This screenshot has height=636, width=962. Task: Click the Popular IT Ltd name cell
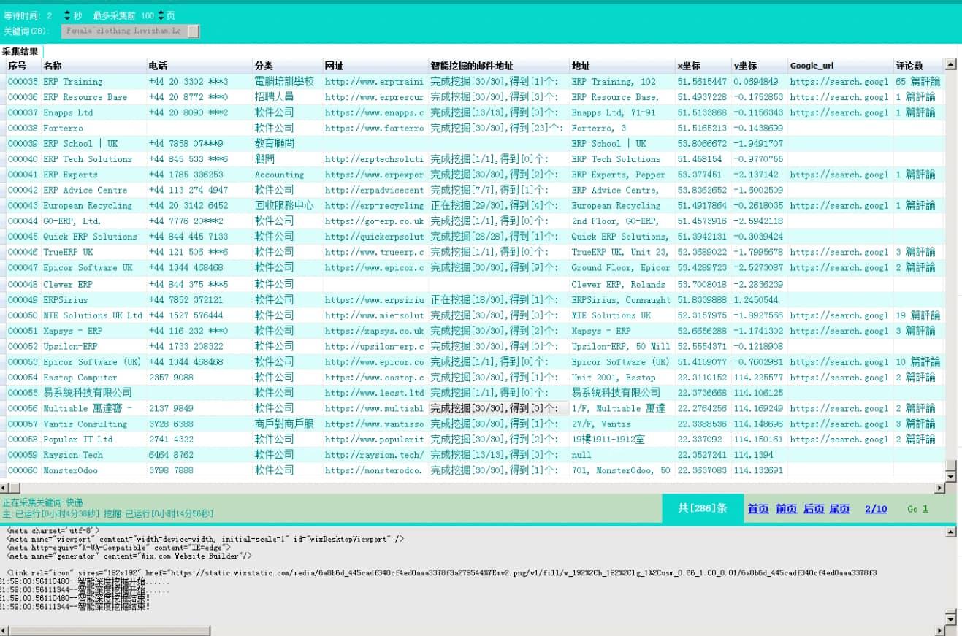pos(93,439)
